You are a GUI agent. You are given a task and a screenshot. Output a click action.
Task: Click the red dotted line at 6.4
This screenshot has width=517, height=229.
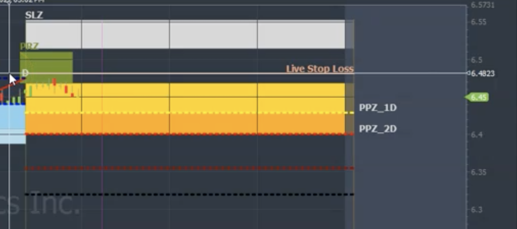coord(189,134)
